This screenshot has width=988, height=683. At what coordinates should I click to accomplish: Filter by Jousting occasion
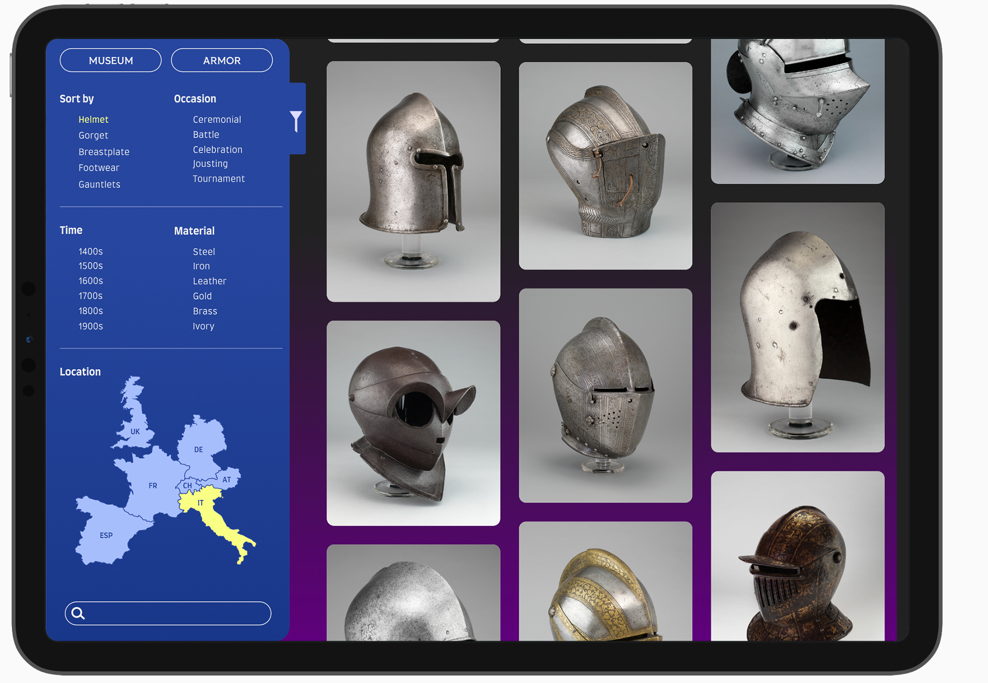click(x=210, y=164)
